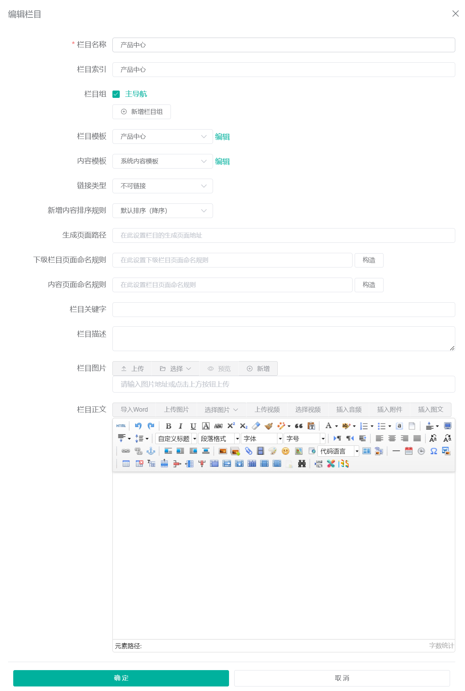Convert text to uppercase
The image size is (465, 691).
coord(433,438)
